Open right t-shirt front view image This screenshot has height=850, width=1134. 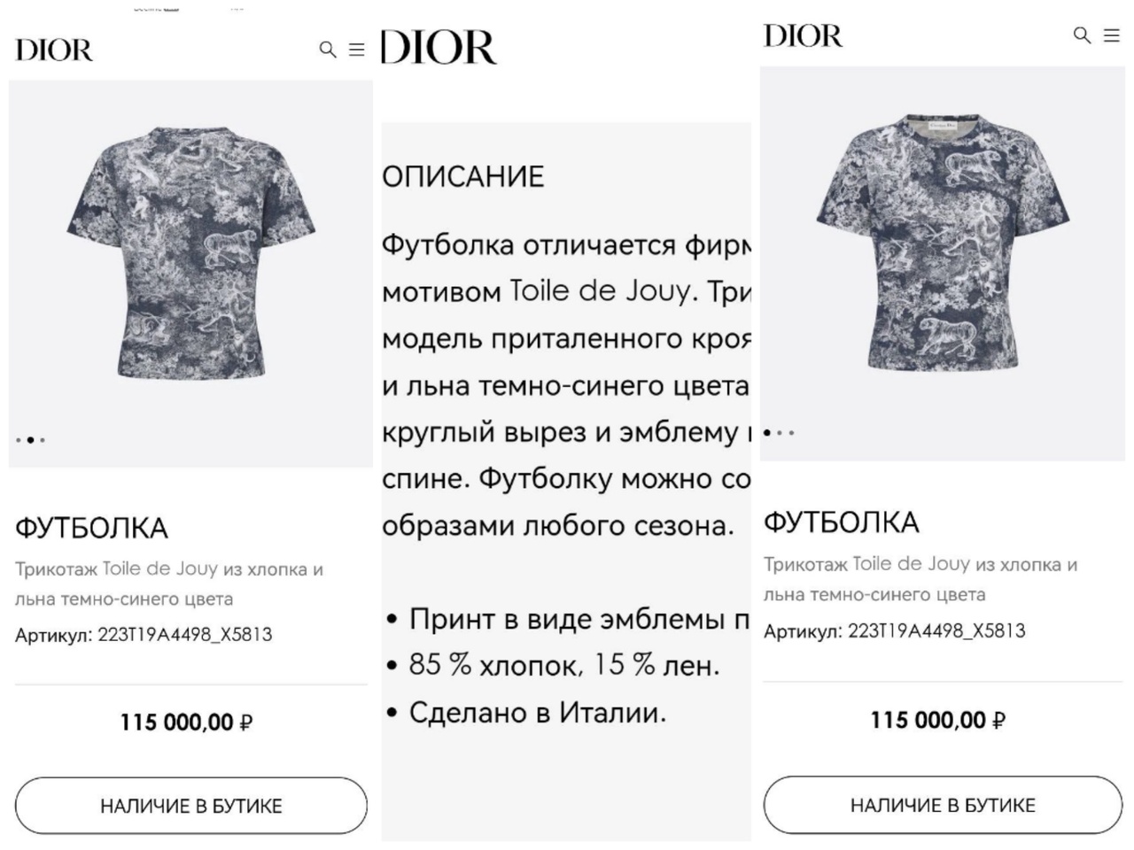click(x=943, y=242)
